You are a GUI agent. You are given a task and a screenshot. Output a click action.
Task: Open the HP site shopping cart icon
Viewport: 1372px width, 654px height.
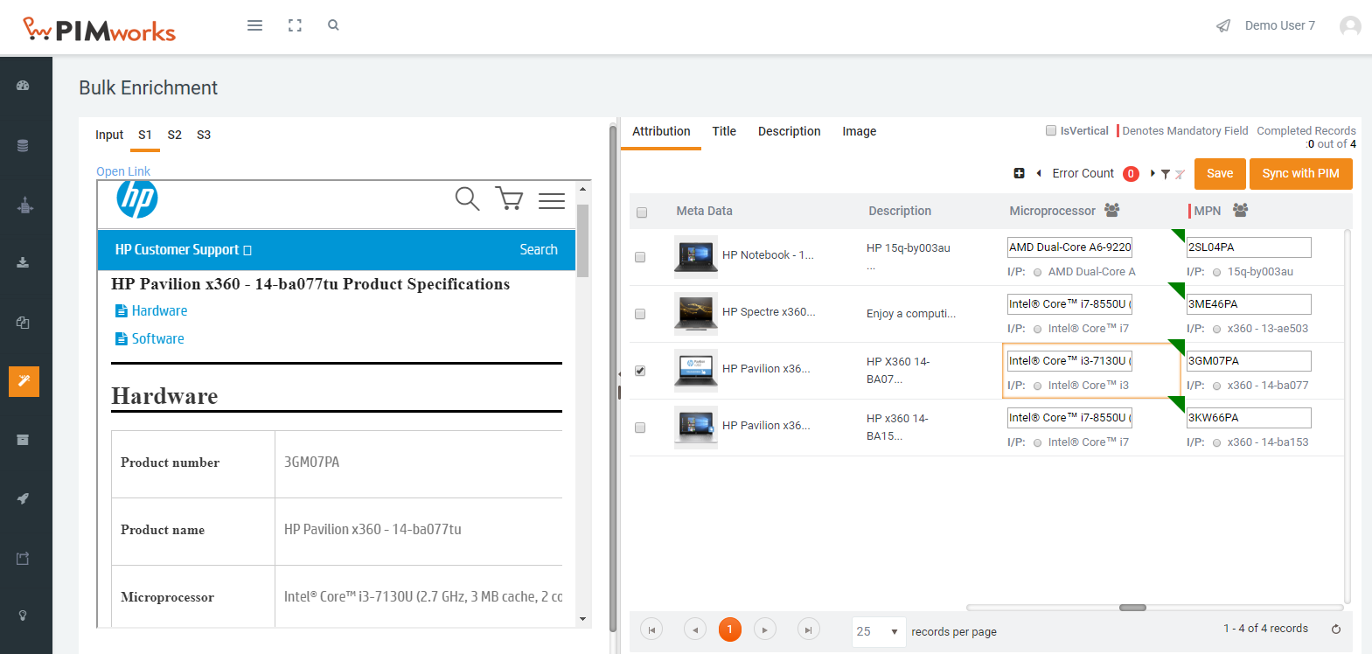click(x=509, y=198)
